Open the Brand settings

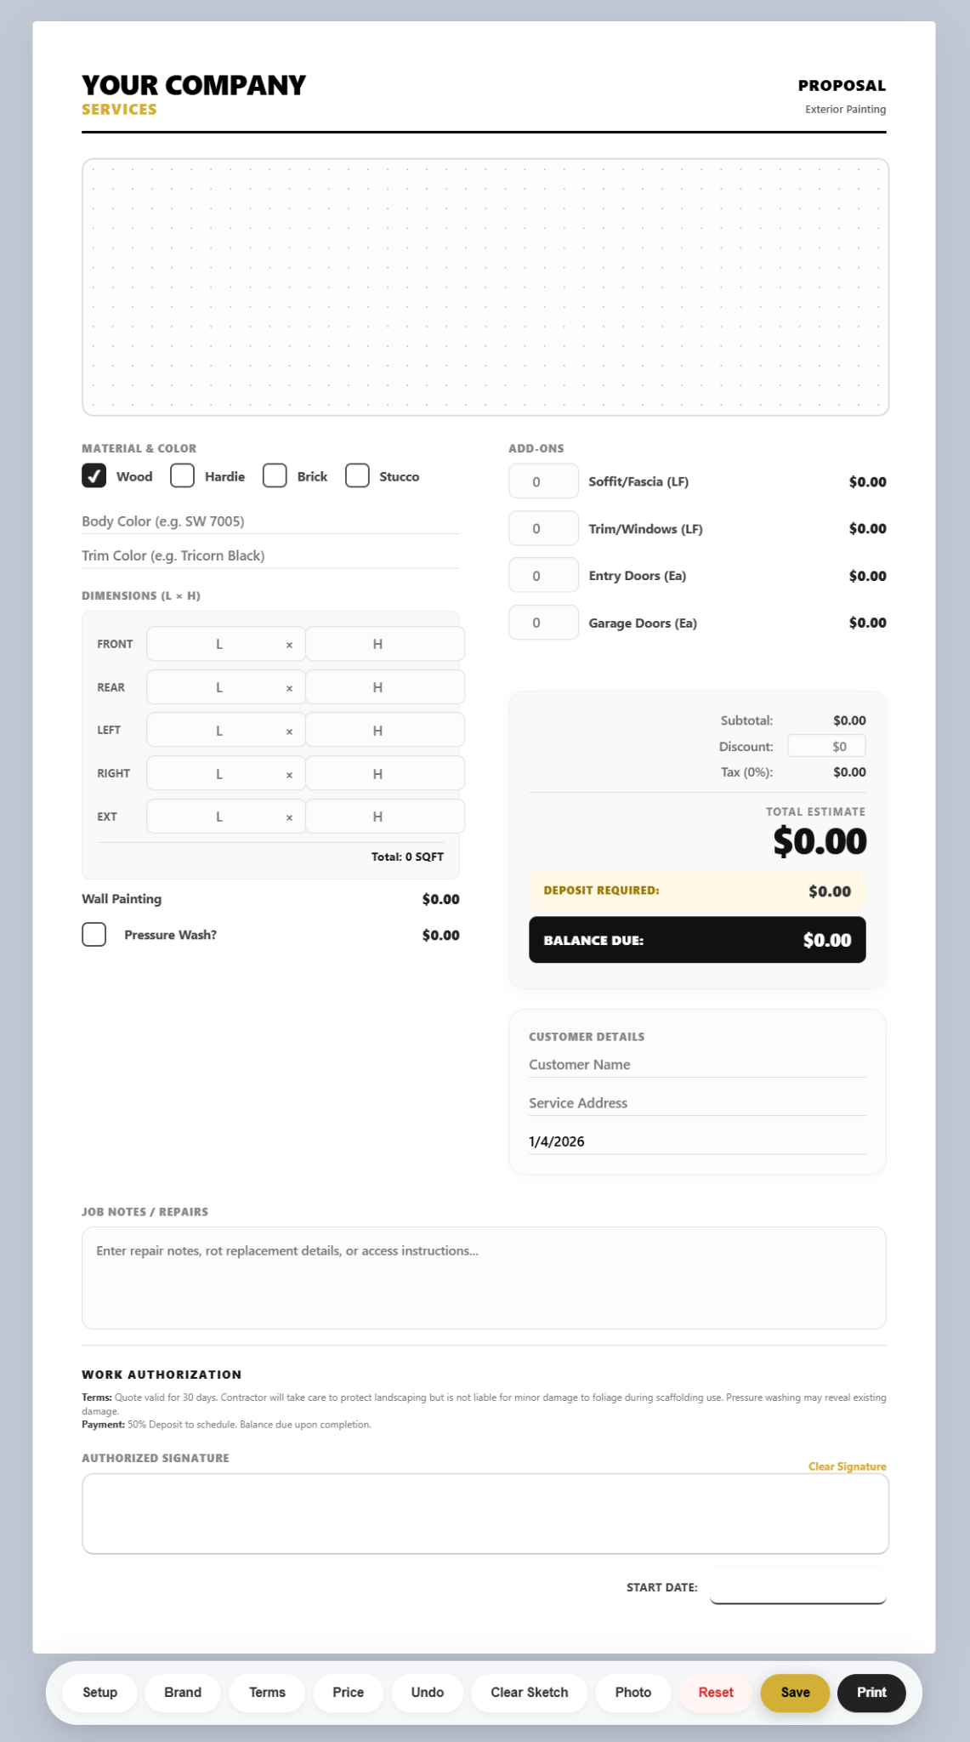183,1692
